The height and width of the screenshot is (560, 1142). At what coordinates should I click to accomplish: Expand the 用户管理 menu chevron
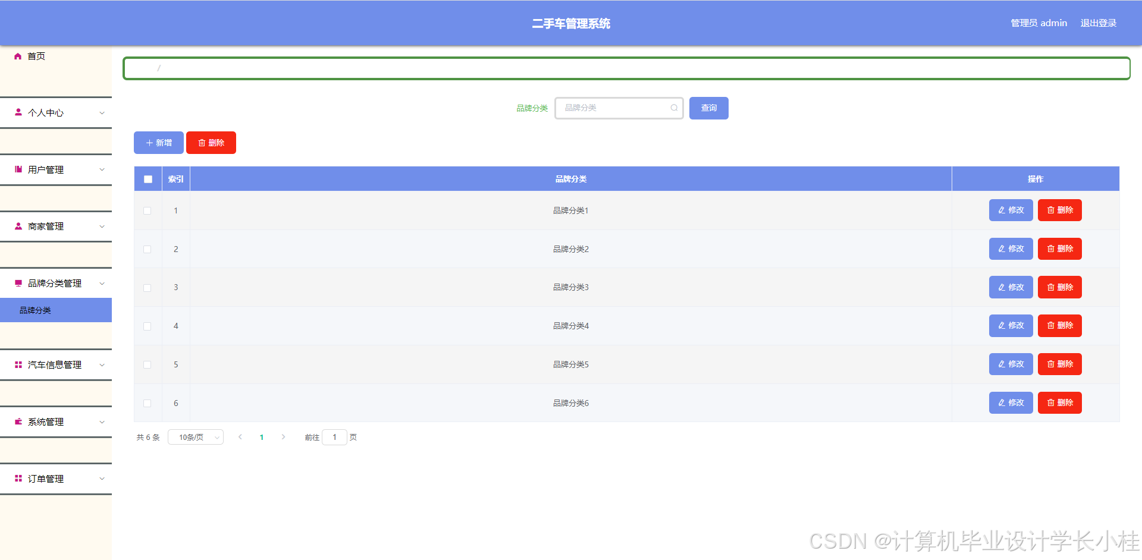(x=102, y=169)
